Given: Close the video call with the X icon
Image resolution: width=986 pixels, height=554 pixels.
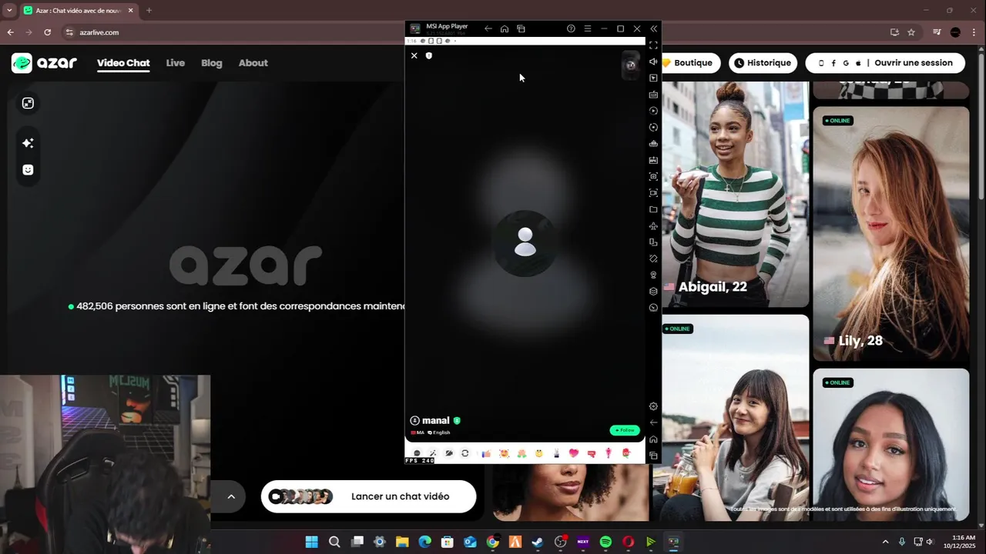Looking at the screenshot, I should point(414,55).
